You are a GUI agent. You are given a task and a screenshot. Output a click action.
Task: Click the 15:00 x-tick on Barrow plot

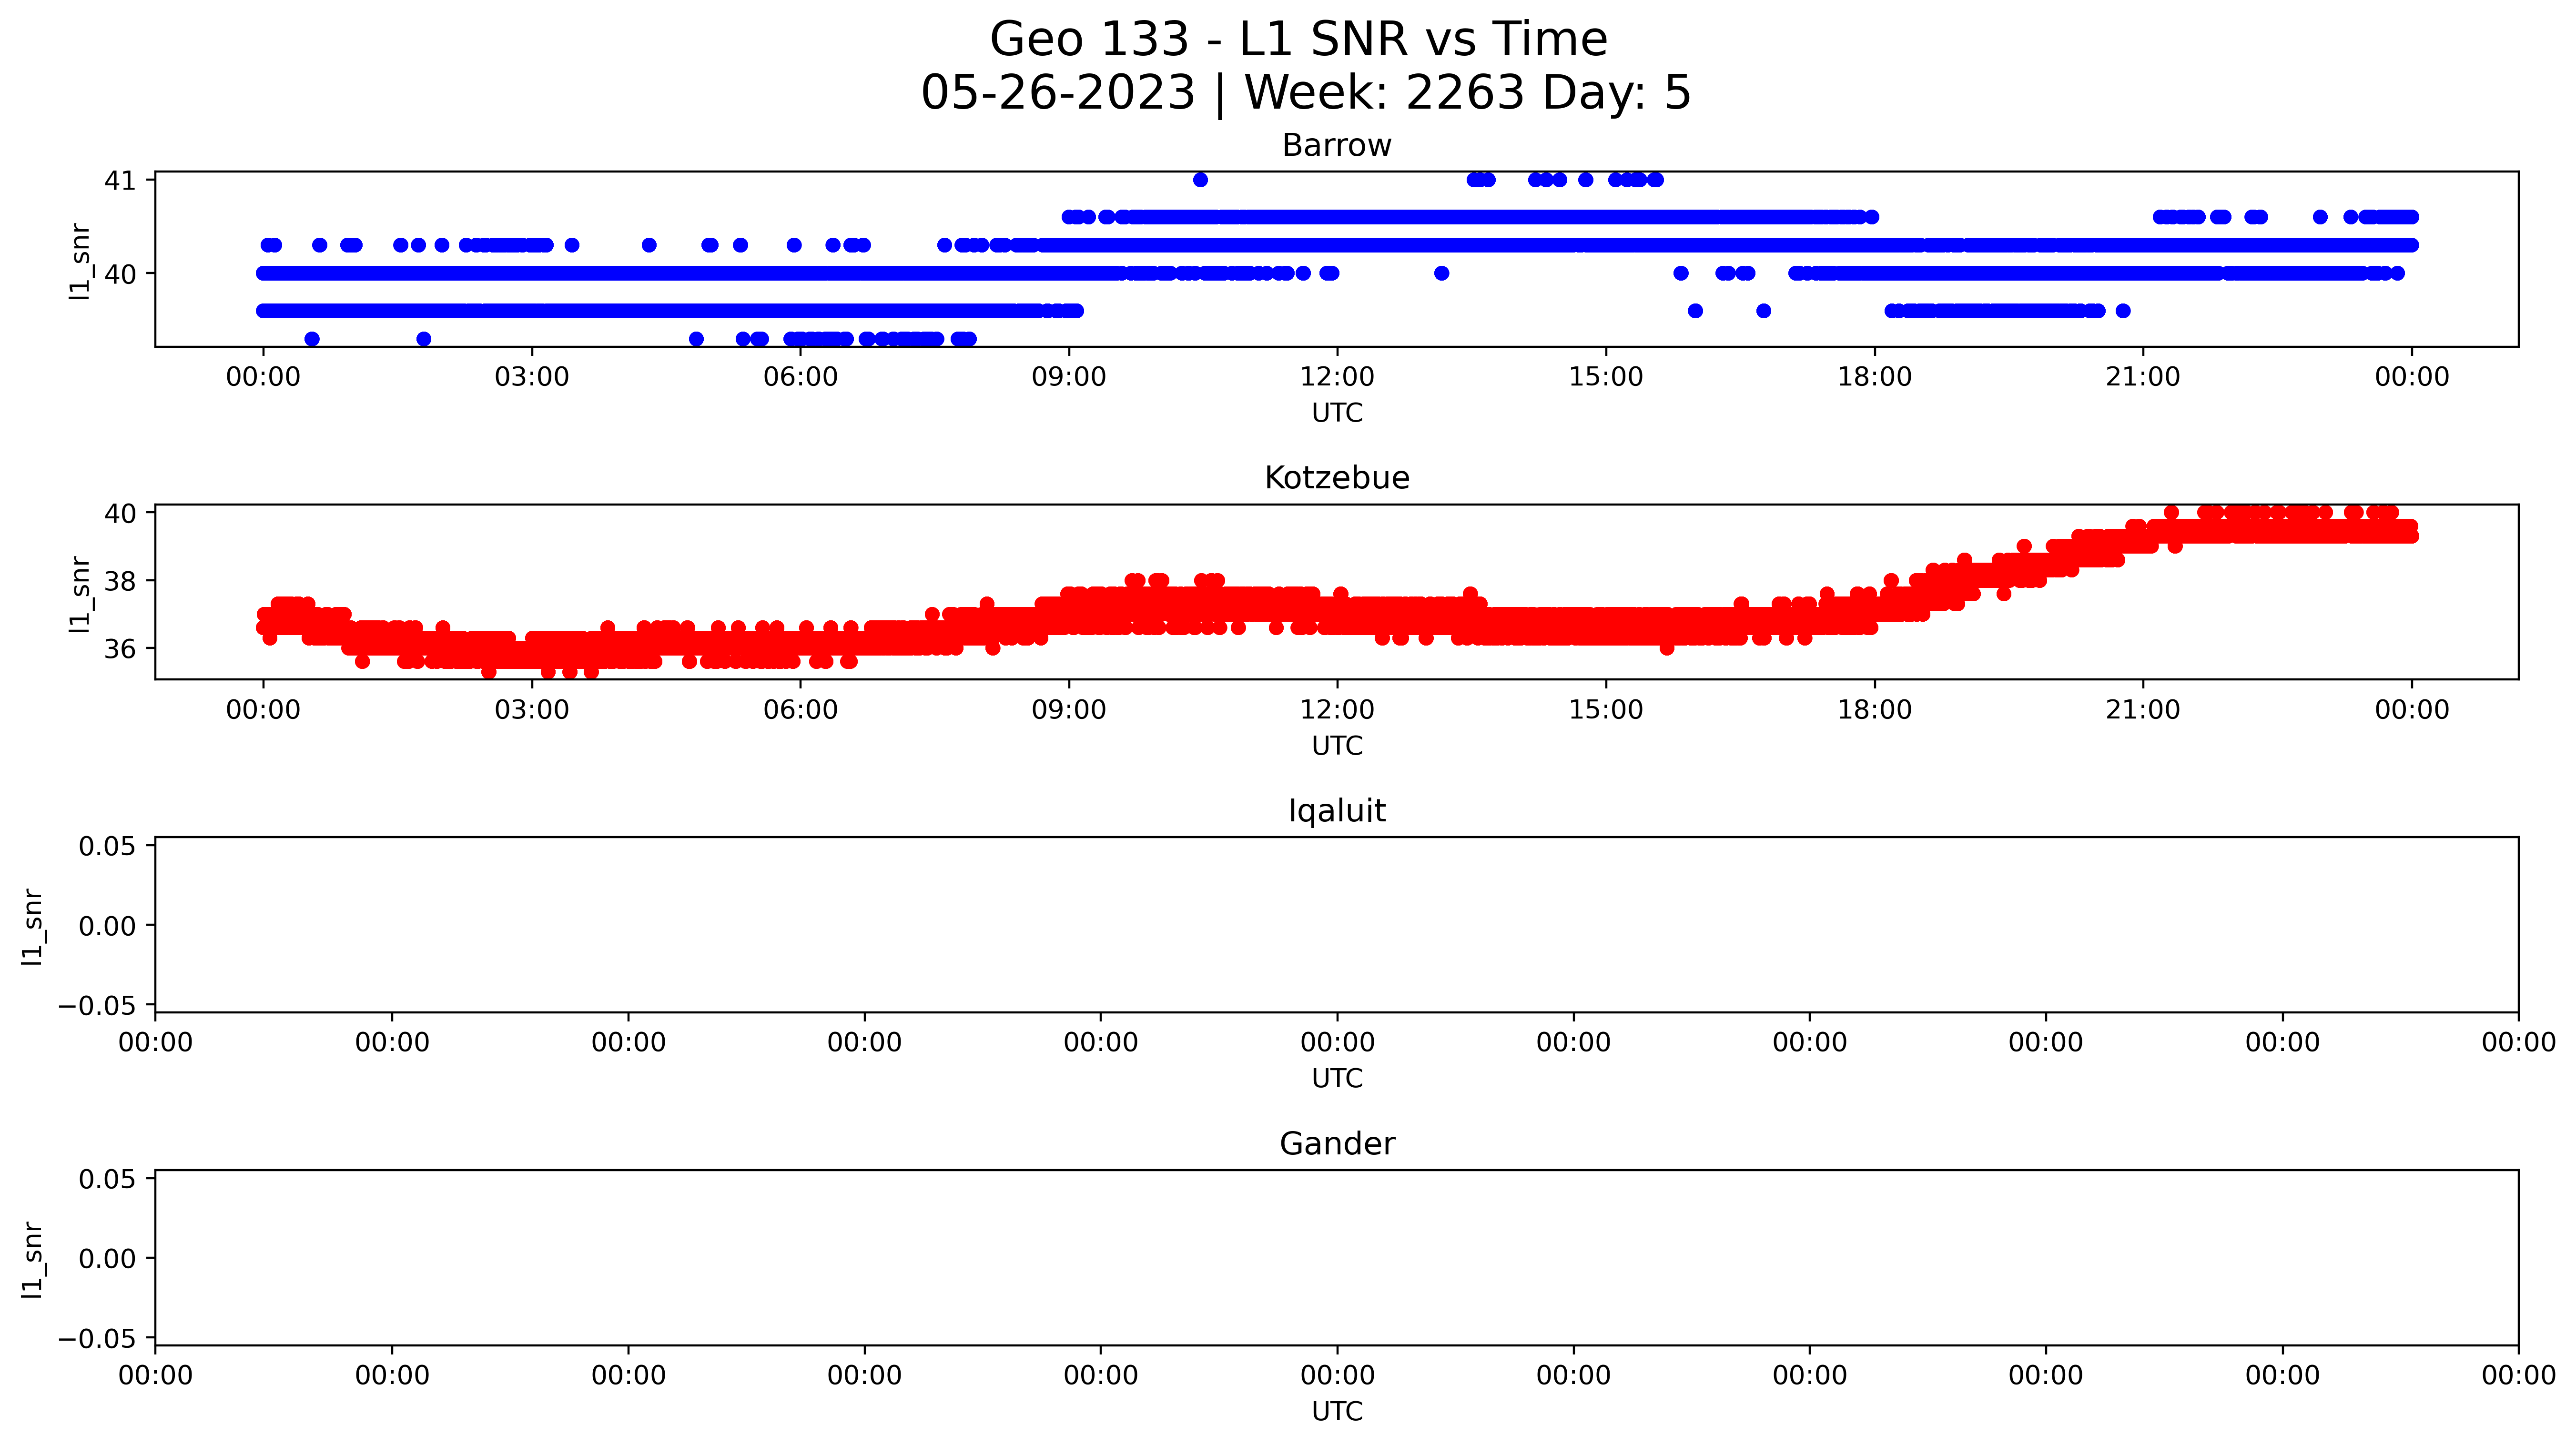[1606, 377]
